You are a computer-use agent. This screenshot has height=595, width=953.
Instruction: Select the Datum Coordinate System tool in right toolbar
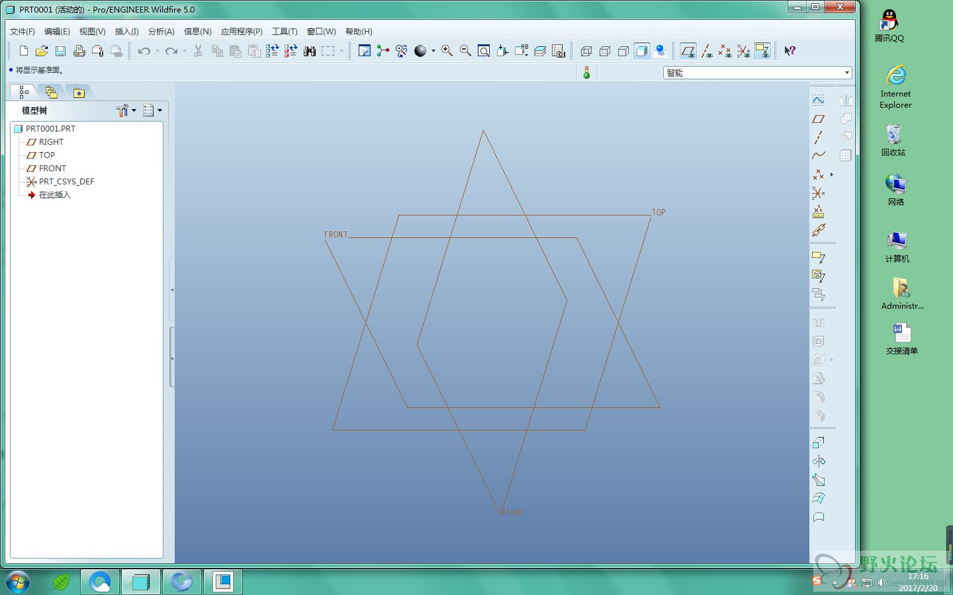(819, 193)
